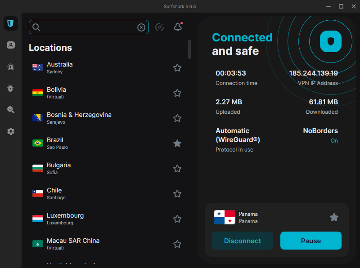
Task: Connect to Bulgaria Sofia
Action: (x=107, y=169)
